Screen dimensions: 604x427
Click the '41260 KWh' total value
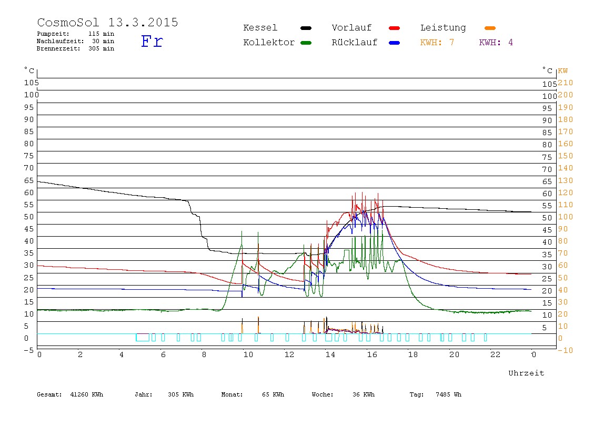(x=87, y=394)
